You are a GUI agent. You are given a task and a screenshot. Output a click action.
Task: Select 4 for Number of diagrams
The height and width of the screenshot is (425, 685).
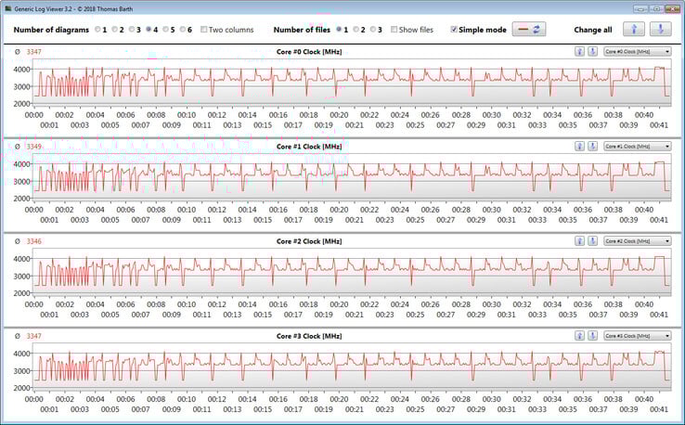click(x=149, y=30)
